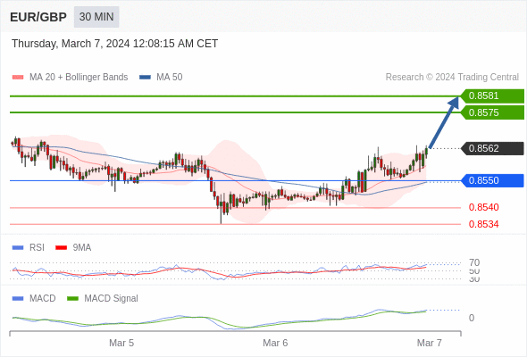This screenshot has height=357, width=527.
Task: Click the 0.8575 green resistance price tag
Action: pyautogui.click(x=492, y=112)
